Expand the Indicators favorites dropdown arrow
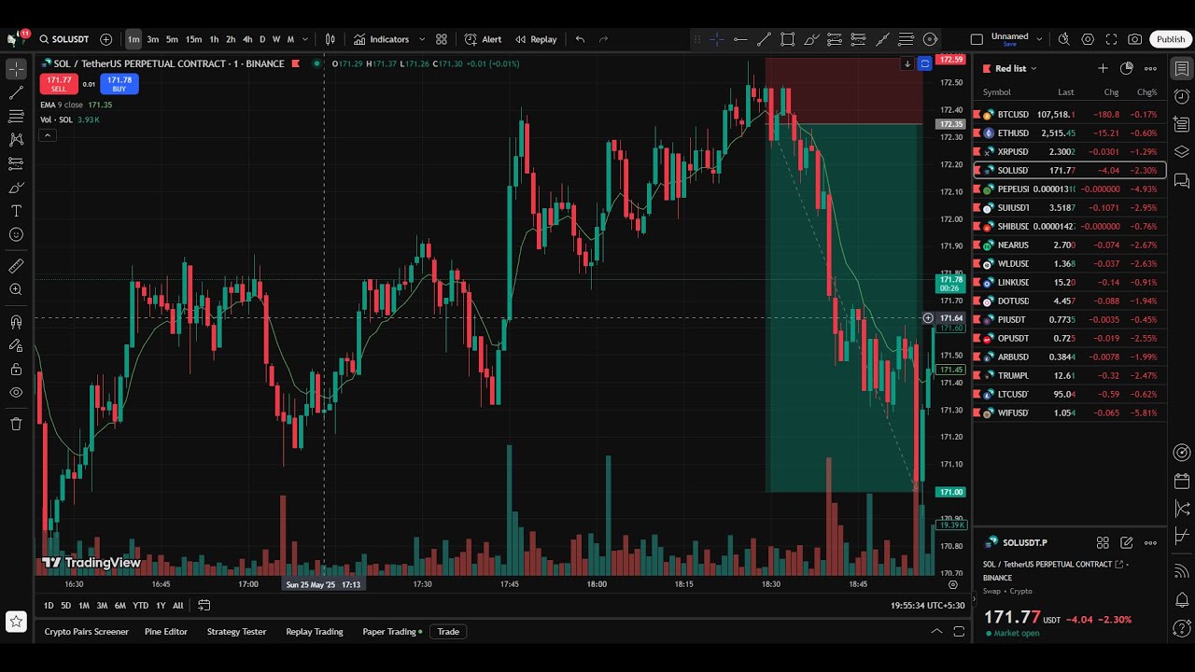The image size is (1195, 672). tap(422, 39)
